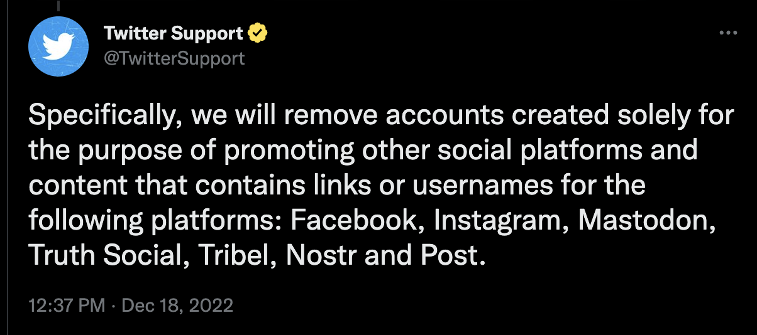Open the three-dot more options menu
757x335 pixels.
(727, 33)
